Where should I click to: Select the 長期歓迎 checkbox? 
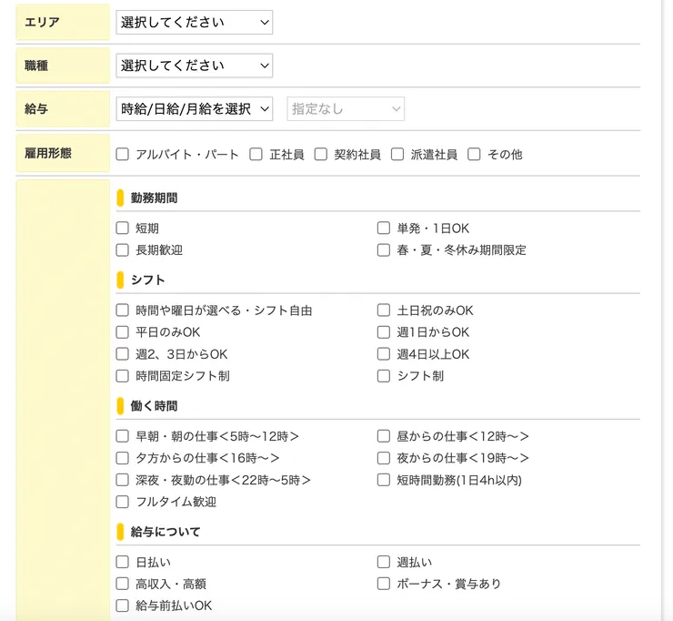(x=123, y=249)
